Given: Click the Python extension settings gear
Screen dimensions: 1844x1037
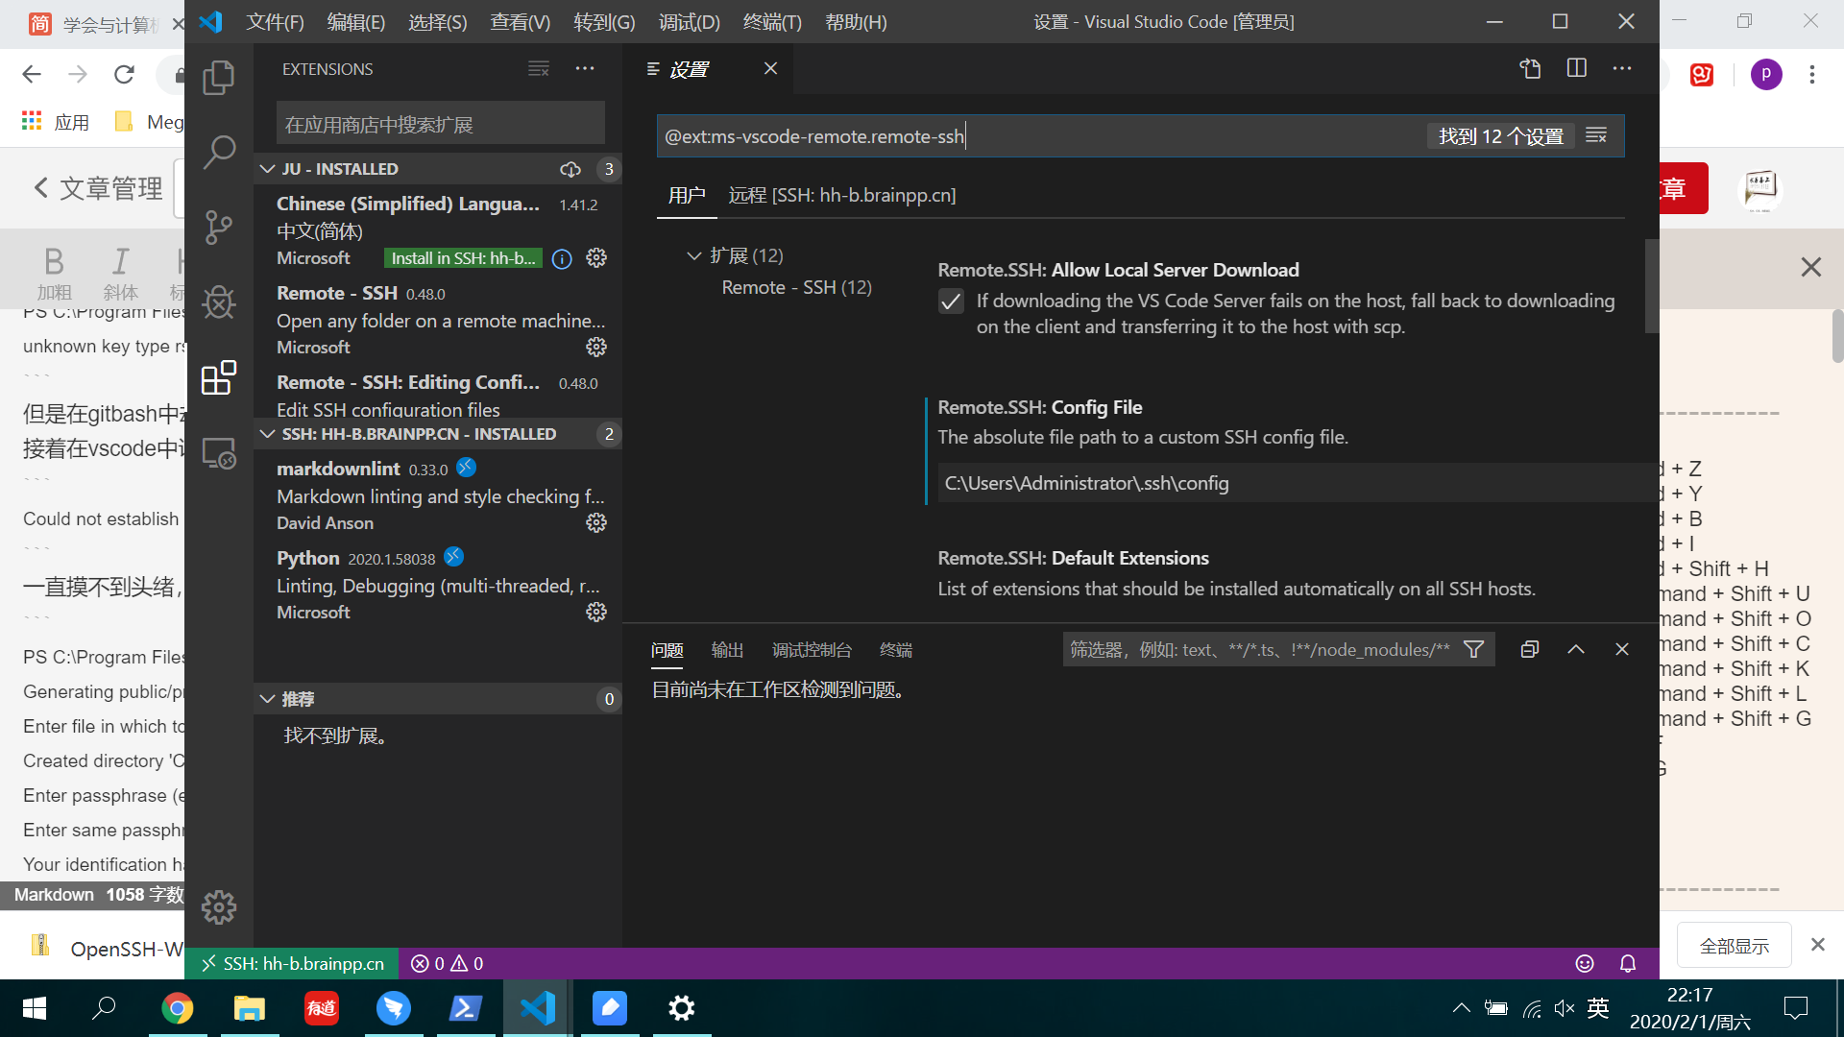Looking at the screenshot, I should point(595,613).
